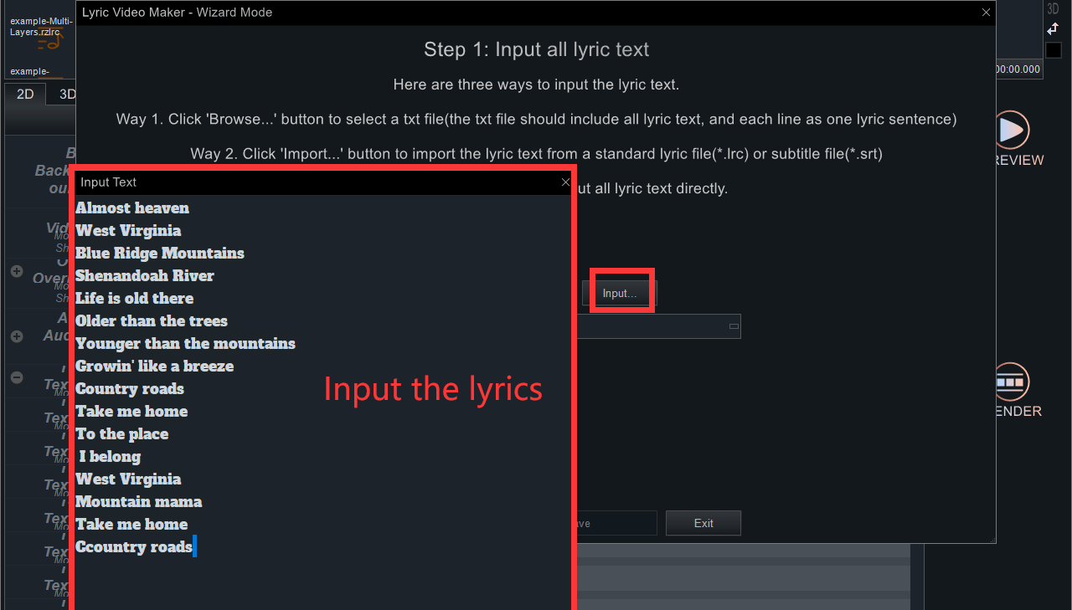Expand the Audio layer plus icon
The height and width of the screenshot is (610, 1072).
17,336
